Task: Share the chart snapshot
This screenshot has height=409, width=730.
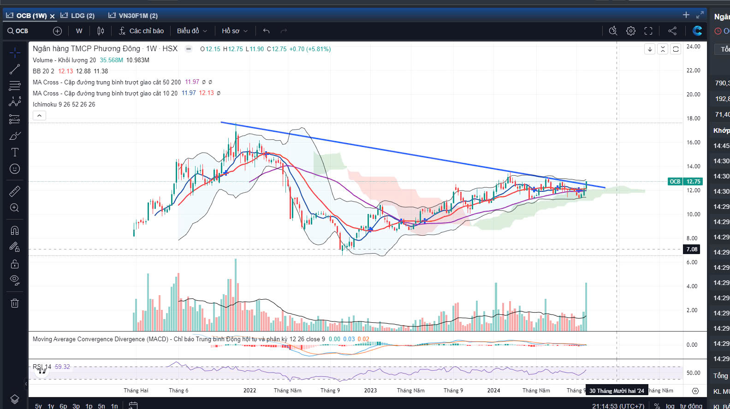Action: tap(672, 31)
